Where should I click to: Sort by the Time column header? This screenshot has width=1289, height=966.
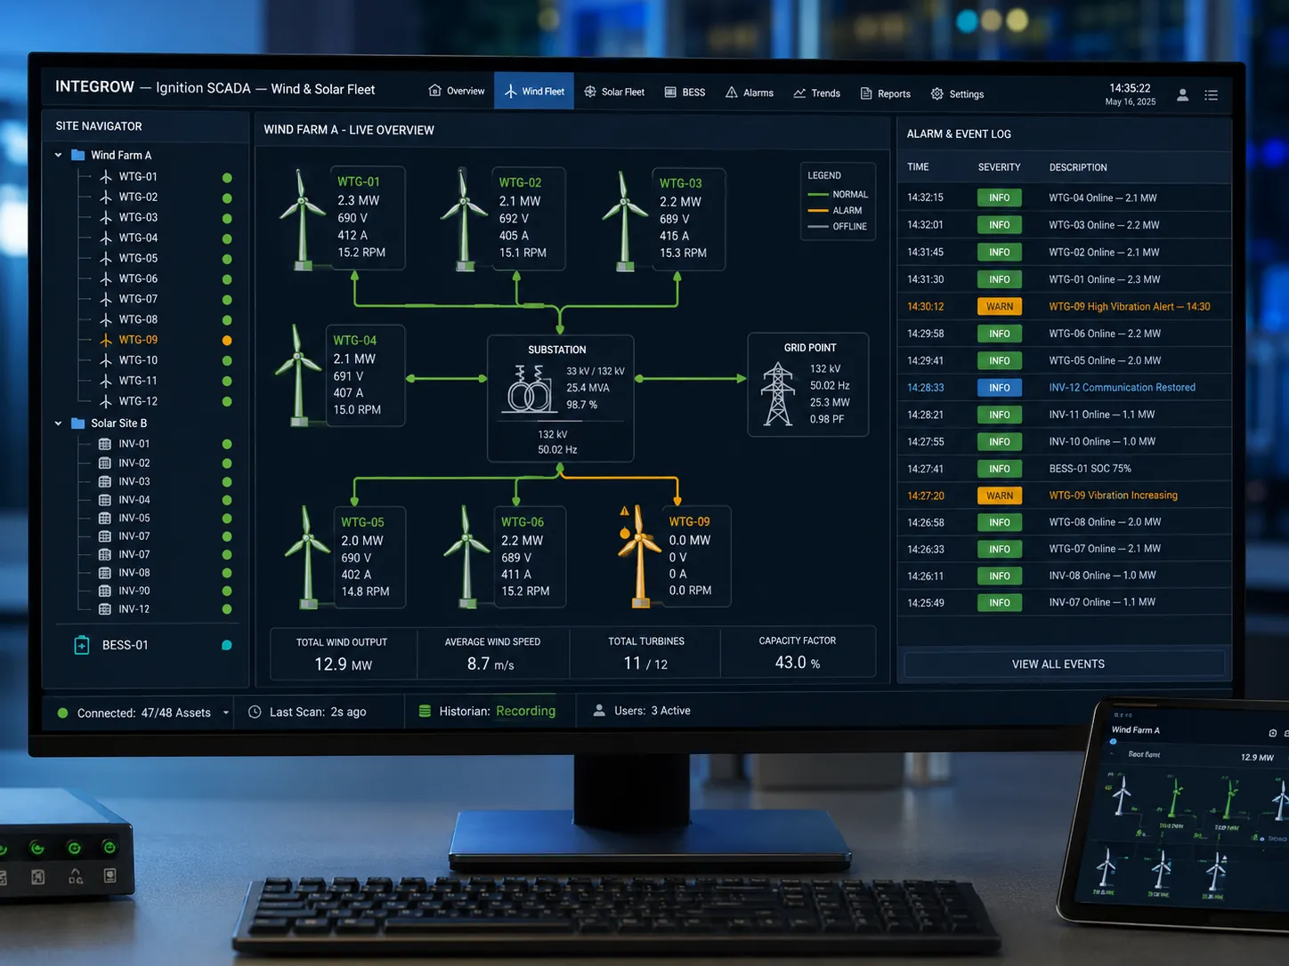coord(918,167)
